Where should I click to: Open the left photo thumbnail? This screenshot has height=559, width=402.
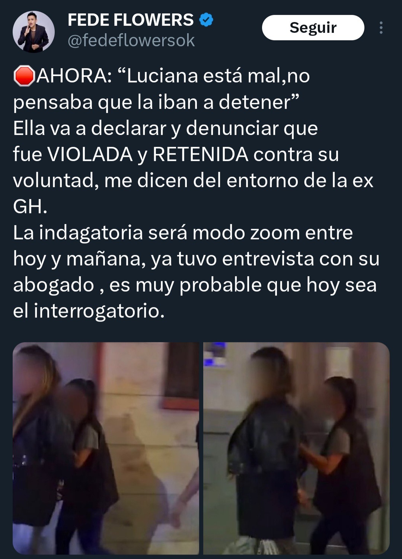click(x=106, y=448)
